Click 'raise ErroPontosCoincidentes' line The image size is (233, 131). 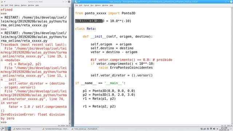coord(126,68)
